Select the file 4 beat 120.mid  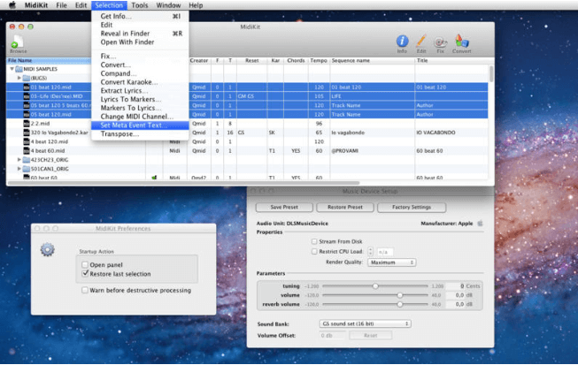50,141
